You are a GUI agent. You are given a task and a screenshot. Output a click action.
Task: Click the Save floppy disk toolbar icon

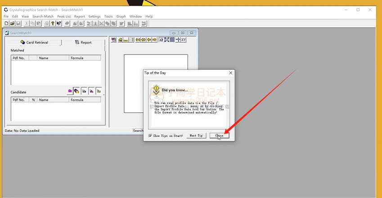tap(18, 23)
